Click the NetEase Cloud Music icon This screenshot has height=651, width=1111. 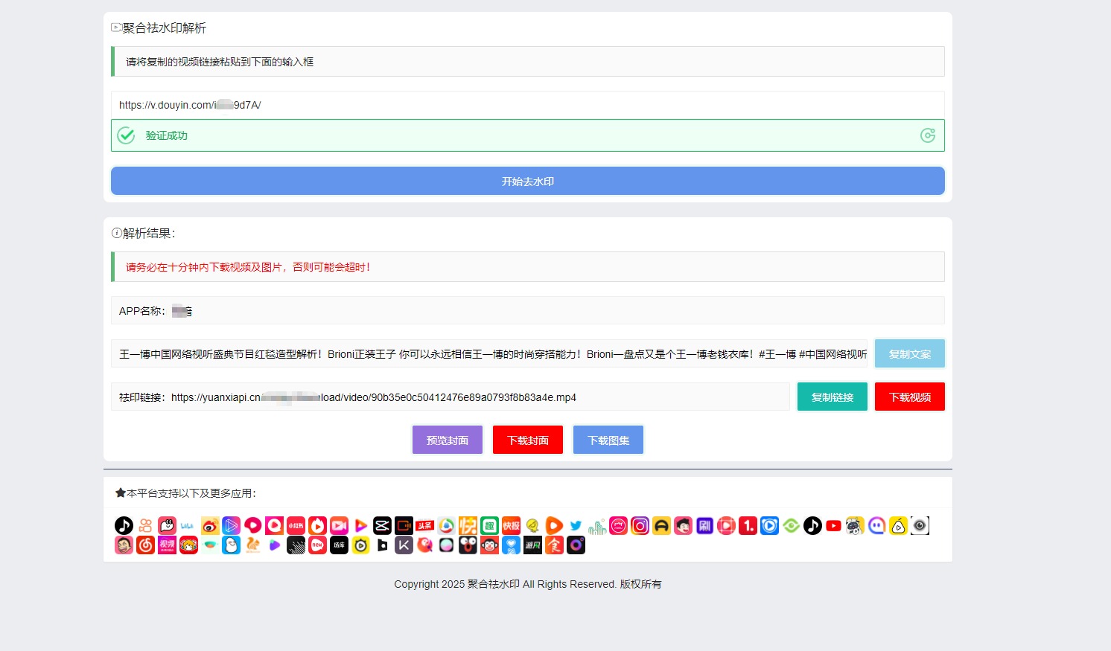tap(145, 545)
